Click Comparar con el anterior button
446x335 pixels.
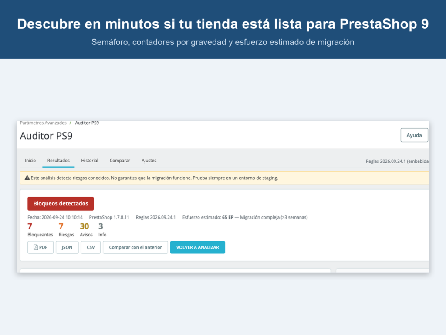tap(135, 247)
